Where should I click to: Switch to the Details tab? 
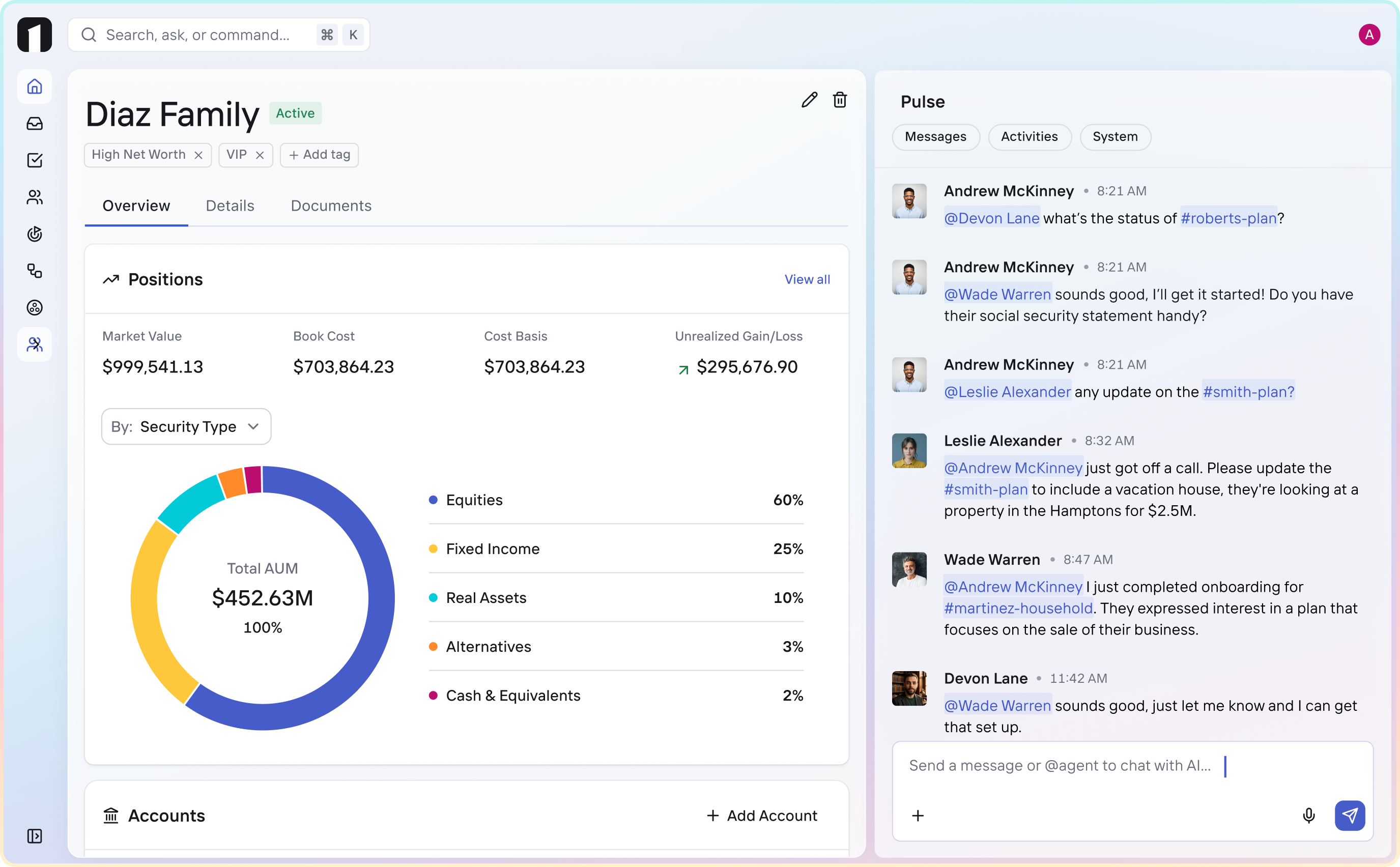tap(230, 205)
